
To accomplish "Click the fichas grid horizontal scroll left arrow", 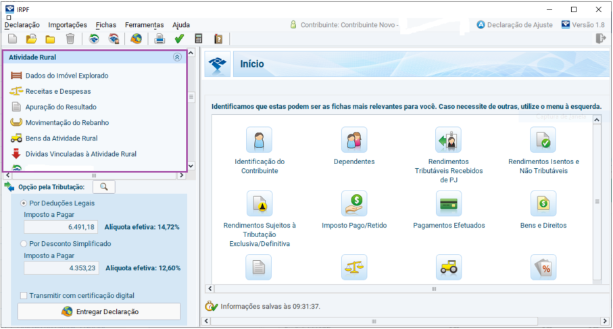I will (210, 288).
